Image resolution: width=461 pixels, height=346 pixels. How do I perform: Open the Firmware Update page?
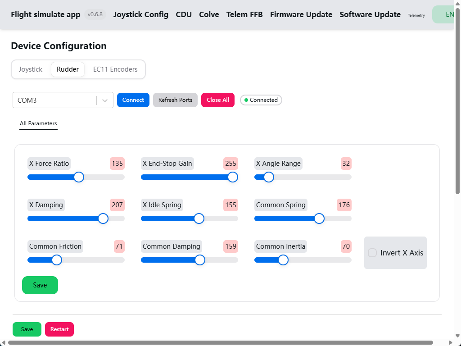click(x=301, y=14)
